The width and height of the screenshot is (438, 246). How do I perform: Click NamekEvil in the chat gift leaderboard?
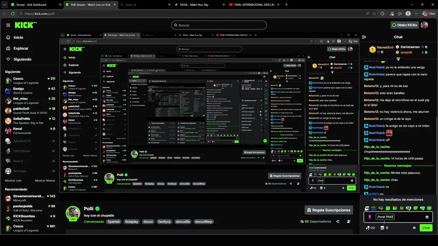coord(385,47)
